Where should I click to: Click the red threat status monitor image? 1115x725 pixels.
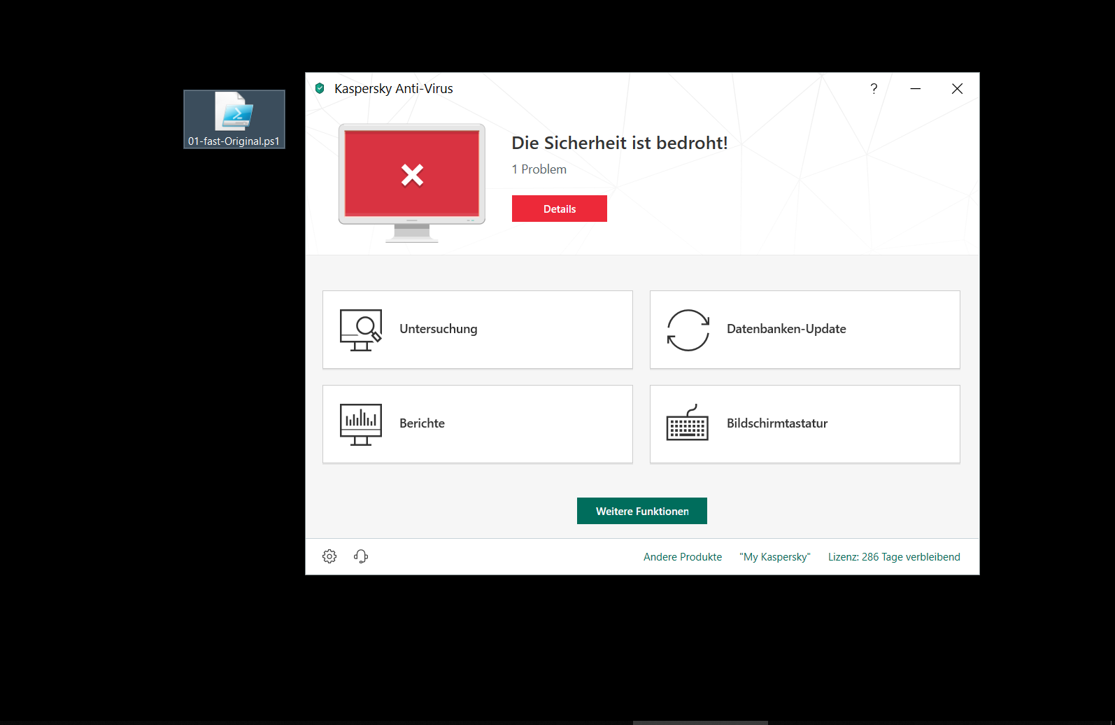(x=412, y=183)
